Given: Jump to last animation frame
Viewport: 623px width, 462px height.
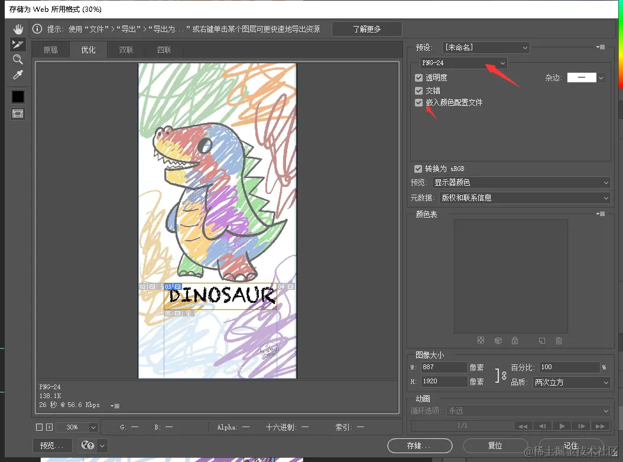Looking at the screenshot, I should tap(601, 426).
